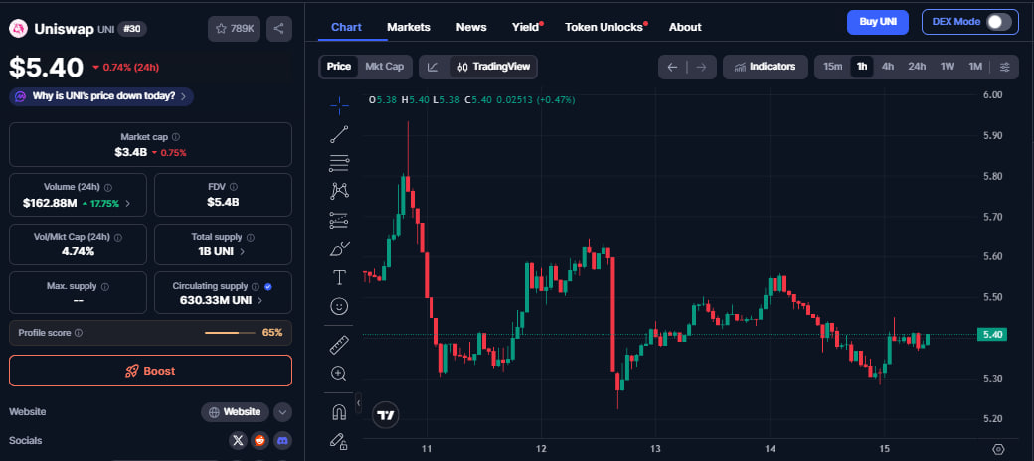
Task: Open the X social link
Action: 238,440
